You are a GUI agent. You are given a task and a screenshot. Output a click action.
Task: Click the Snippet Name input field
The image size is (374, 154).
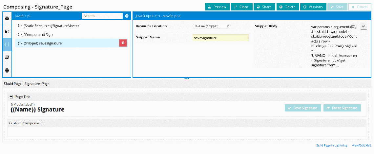coord(220,38)
